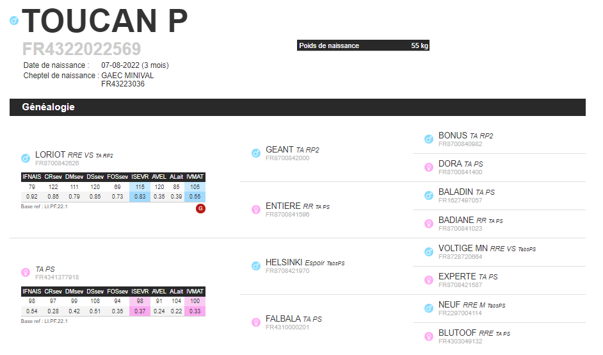The width and height of the screenshot is (603, 355).
Task: Click the male icon next to GEANT
Action: click(256, 153)
